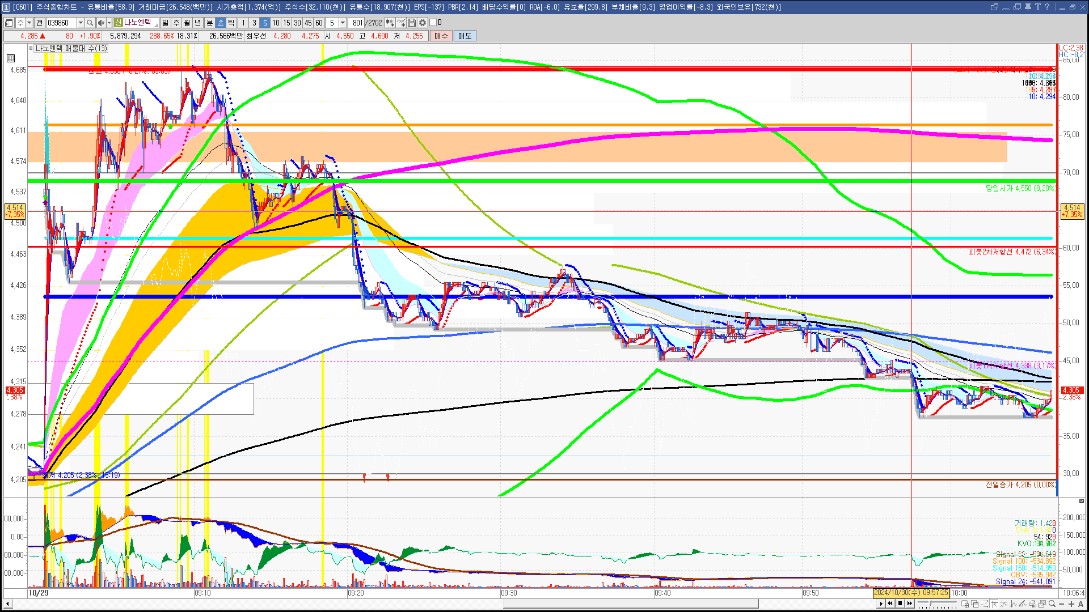Click the plus zoom-in icon at bottom right
Viewport: 1089px width, 612px height.
(1071, 603)
